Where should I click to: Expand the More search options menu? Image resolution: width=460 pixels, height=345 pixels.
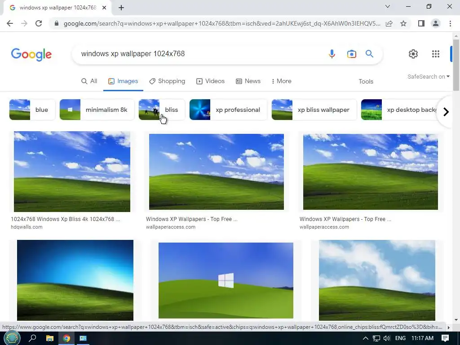pos(281,81)
